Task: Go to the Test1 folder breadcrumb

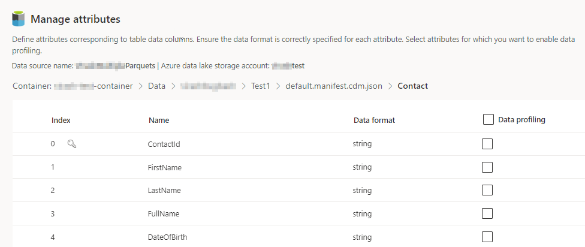Action: [260, 86]
